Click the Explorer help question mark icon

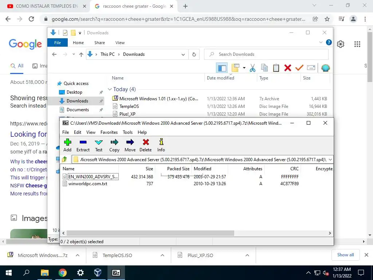point(329,42)
